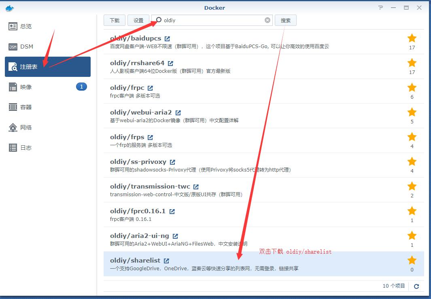The height and width of the screenshot is (299, 431).
Task: Click the star icon for oldiy/transmission-twc
Action: click(412, 187)
